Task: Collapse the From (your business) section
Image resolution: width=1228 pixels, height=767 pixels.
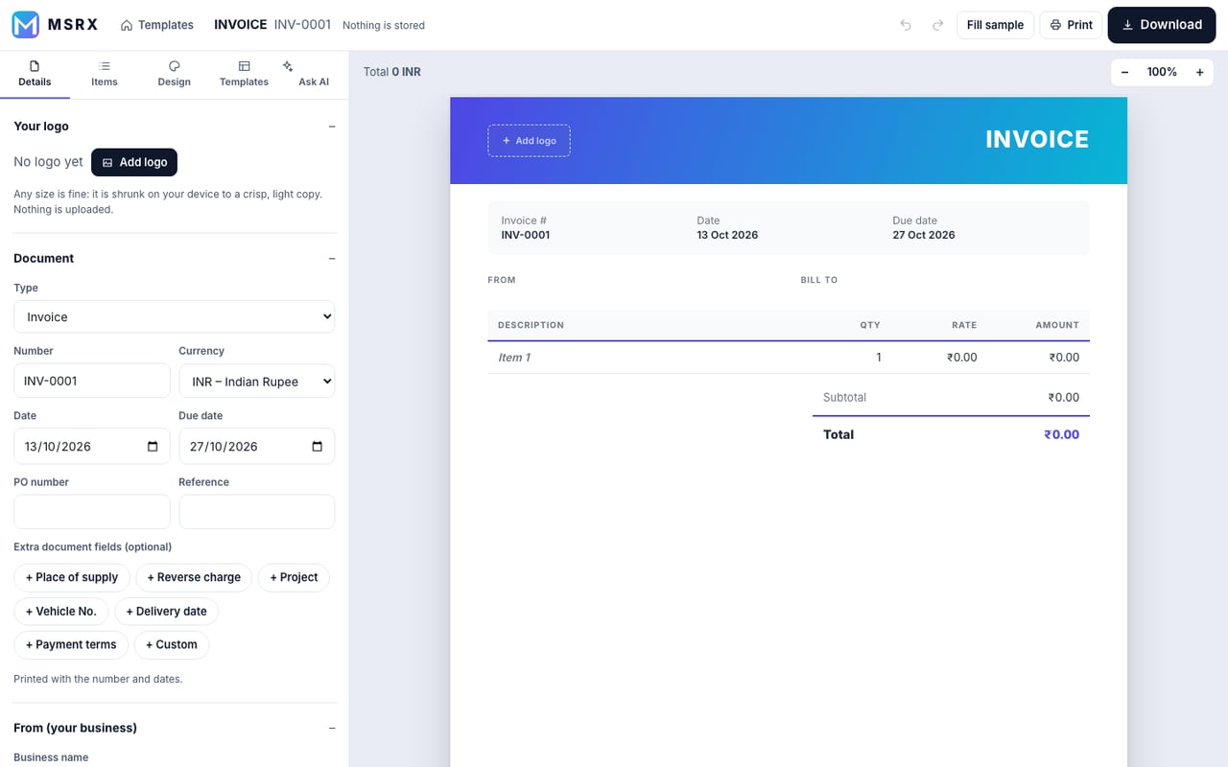Action: pyautogui.click(x=332, y=729)
